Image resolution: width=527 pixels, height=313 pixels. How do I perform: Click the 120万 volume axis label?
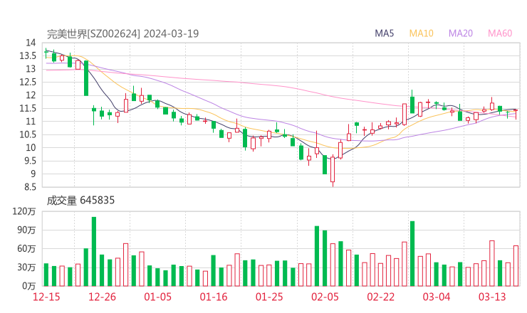[24, 211]
